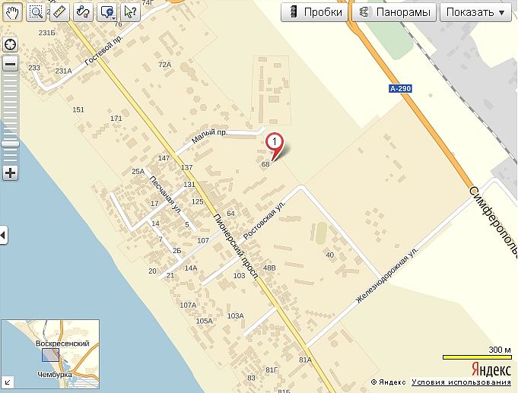Image resolution: width=518 pixels, height=393 pixels.
Task: Open the Условия использования link
Action: [x=461, y=382]
